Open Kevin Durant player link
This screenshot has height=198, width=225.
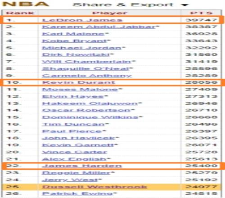[79, 82]
